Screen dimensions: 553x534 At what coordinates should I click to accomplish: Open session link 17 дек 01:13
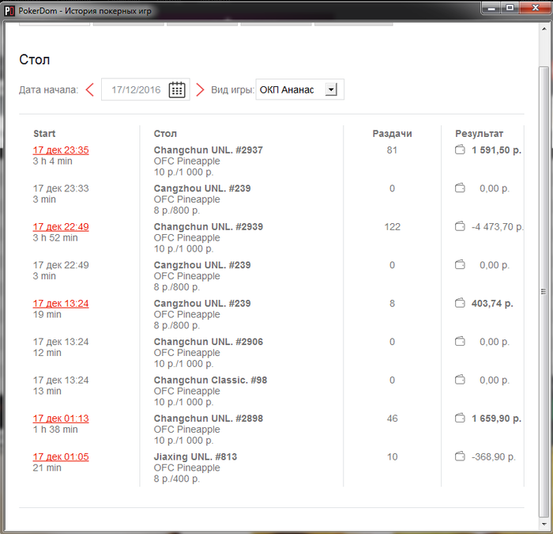click(x=61, y=418)
